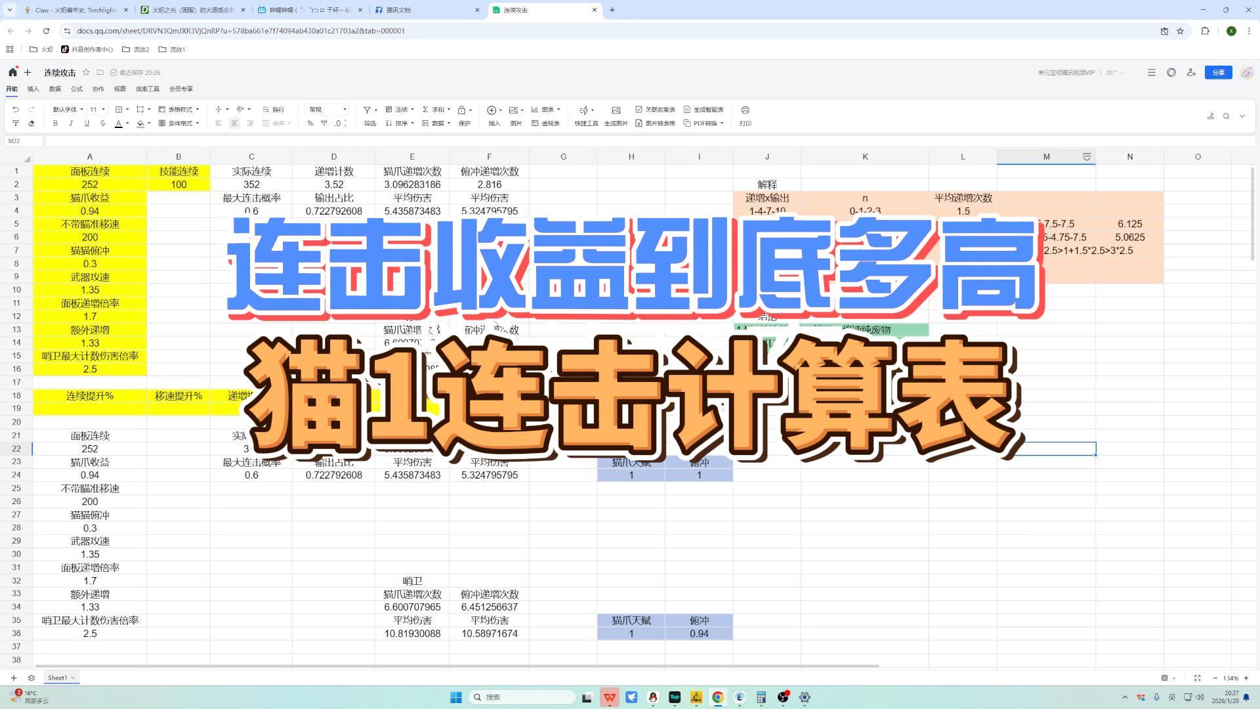Screen dimensions: 1260x709
Task: Adjust the 134% zoom slider
Action: coord(1232,677)
